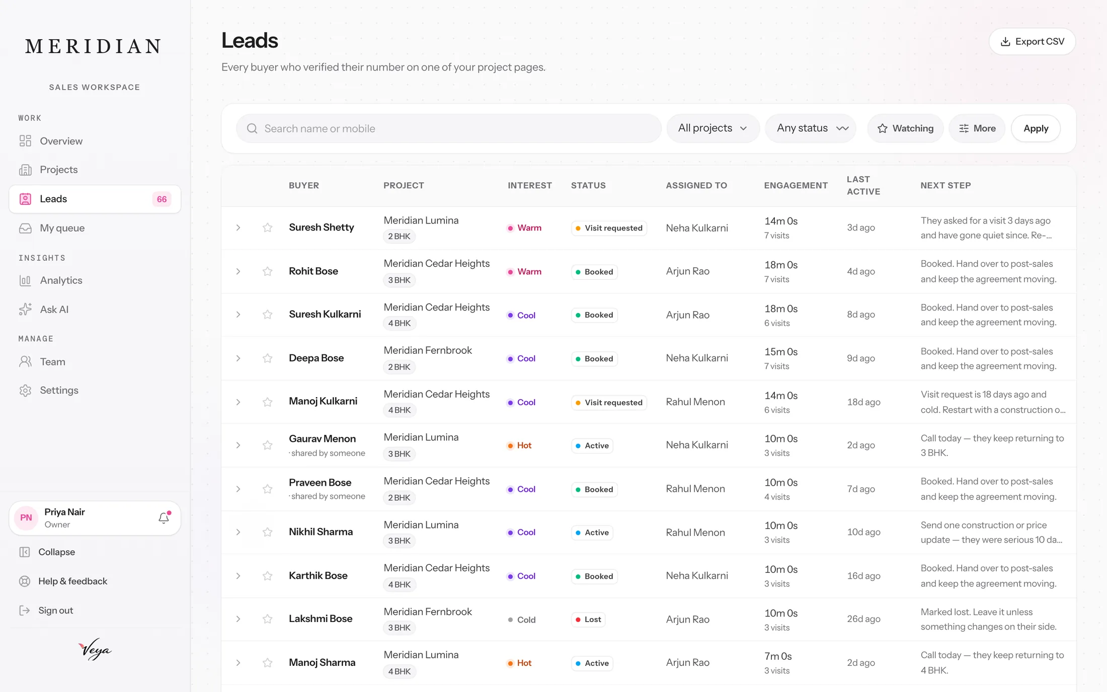The image size is (1107, 692).
Task: Click the Overview grid icon in sidebar
Action: pyautogui.click(x=25, y=141)
